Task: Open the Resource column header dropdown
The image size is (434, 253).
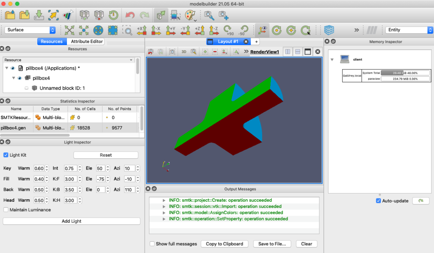Action: pyautogui.click(x=131, y=60)
